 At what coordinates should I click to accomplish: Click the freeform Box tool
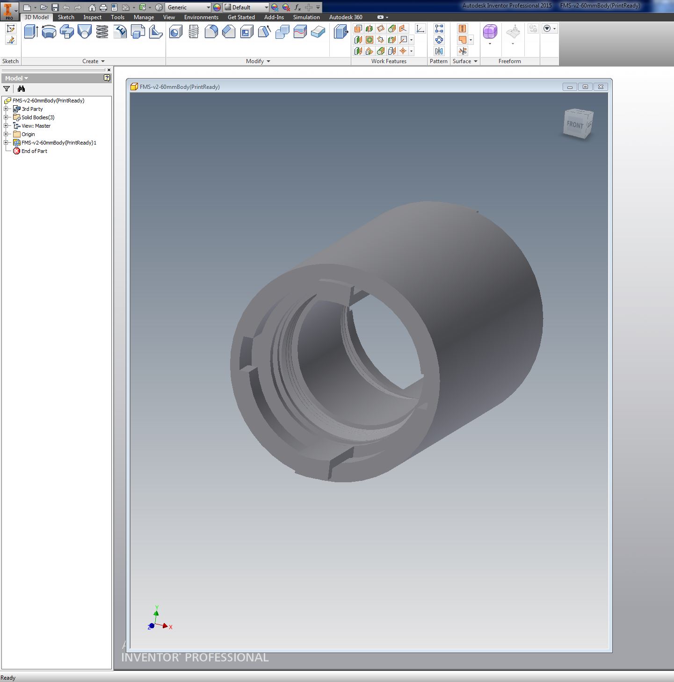coord(490,32)
